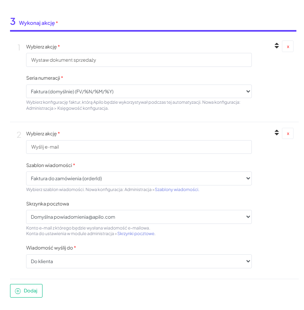This screenshot has height=310, width=304.
Task: Click the Seria numeracji field label
Action: (x=43, y=78)
